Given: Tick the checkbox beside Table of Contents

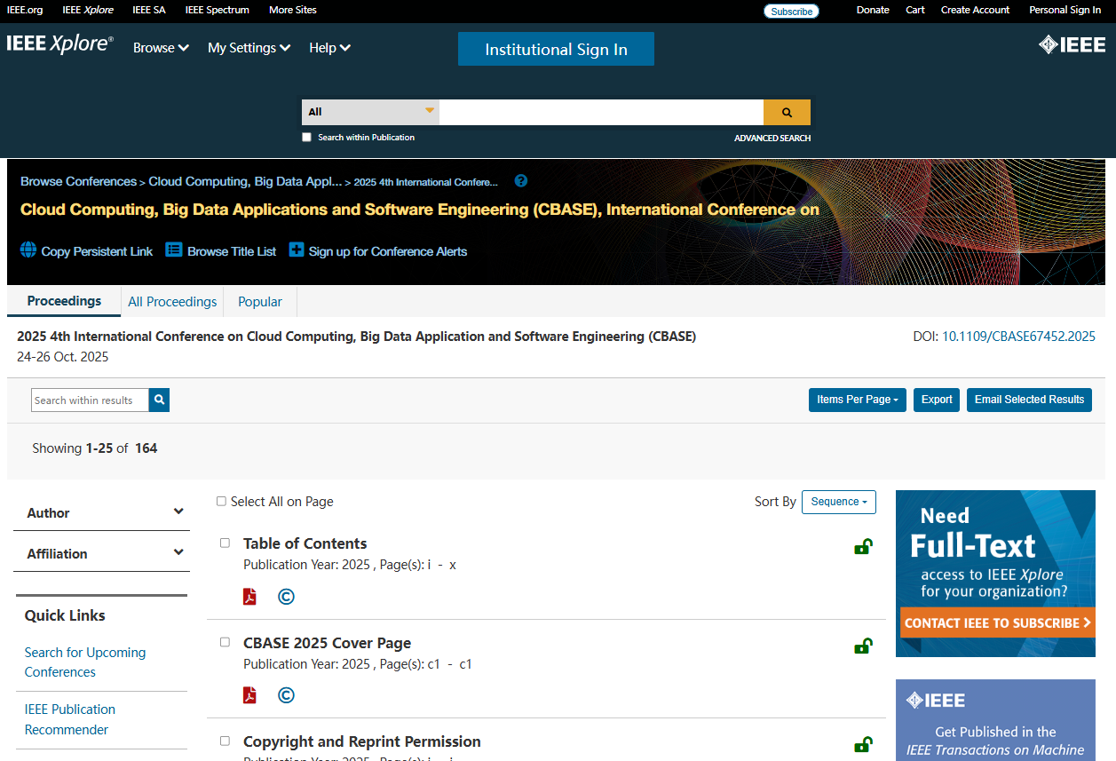Looking at the screenshot, I should (226, 543).
